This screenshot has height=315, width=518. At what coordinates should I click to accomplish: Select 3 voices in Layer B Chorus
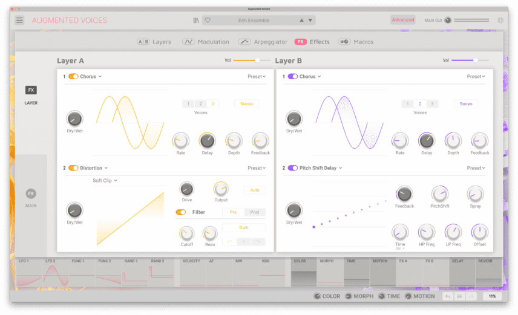[432, 103]
